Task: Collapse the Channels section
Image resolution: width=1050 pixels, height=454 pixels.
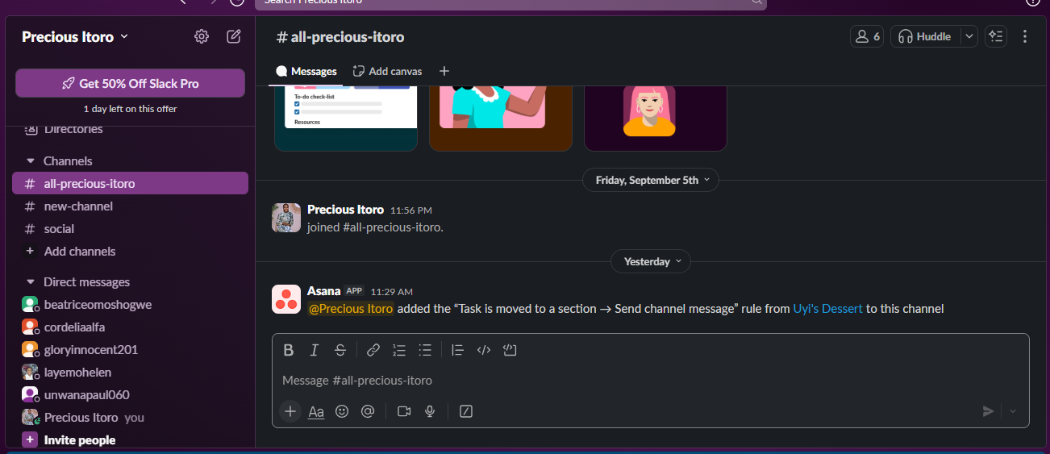Action: coord(30,161)
